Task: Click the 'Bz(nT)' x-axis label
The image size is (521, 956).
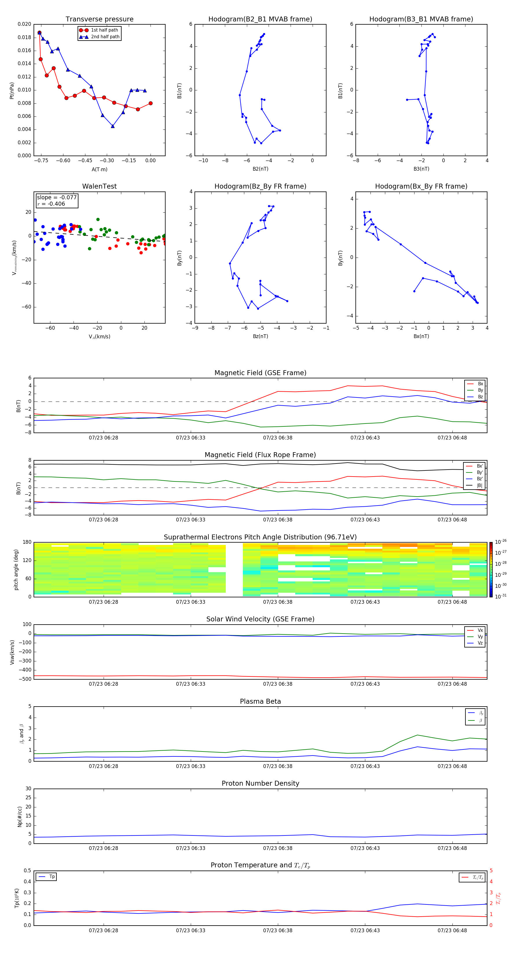Action: point(260,336)
